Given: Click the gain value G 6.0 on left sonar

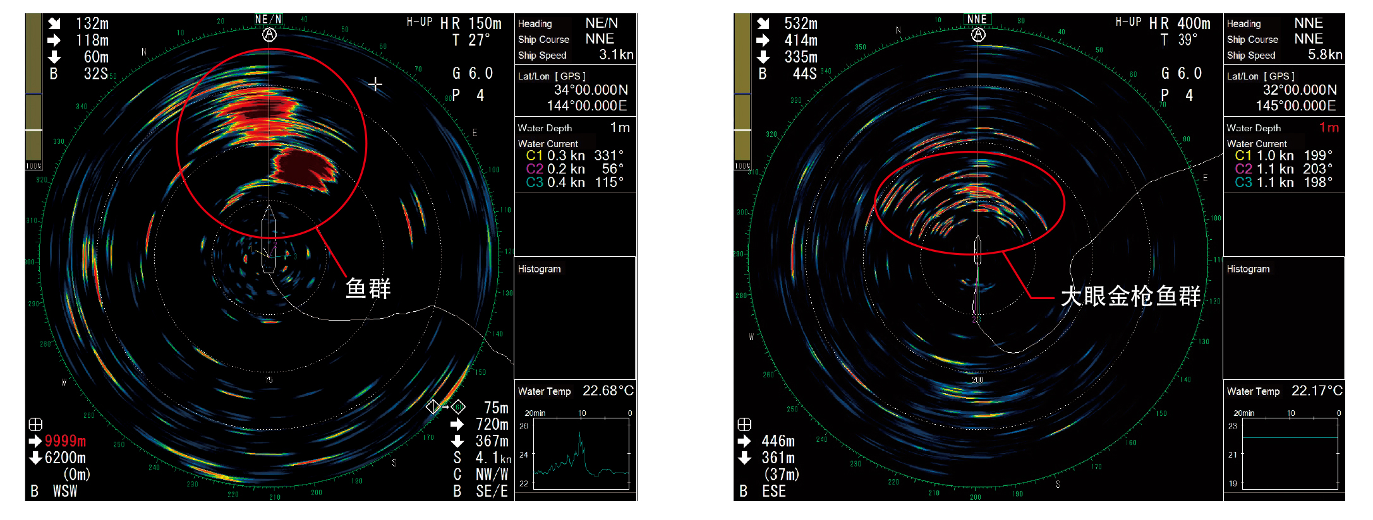Looking at the screenshot, I should point(473,74).
